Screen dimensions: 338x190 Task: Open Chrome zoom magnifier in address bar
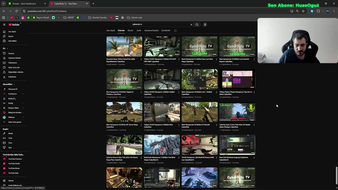pyautogui.click(x=297, y=11)
